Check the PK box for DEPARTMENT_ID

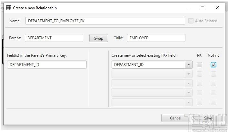pyautogui.click(x=200, y=65)
